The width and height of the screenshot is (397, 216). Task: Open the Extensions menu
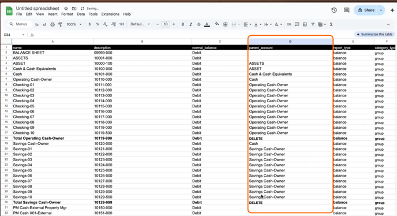[110, 14]
